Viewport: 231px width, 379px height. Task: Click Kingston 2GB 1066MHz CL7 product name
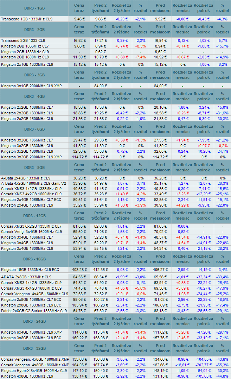click(x=25, y=46)
